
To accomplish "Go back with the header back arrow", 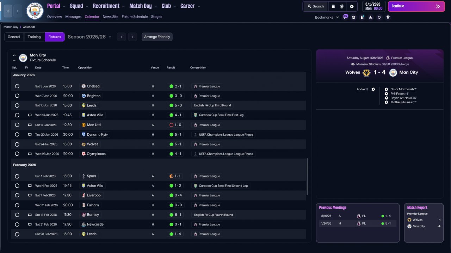I will (x=8, y=11).
